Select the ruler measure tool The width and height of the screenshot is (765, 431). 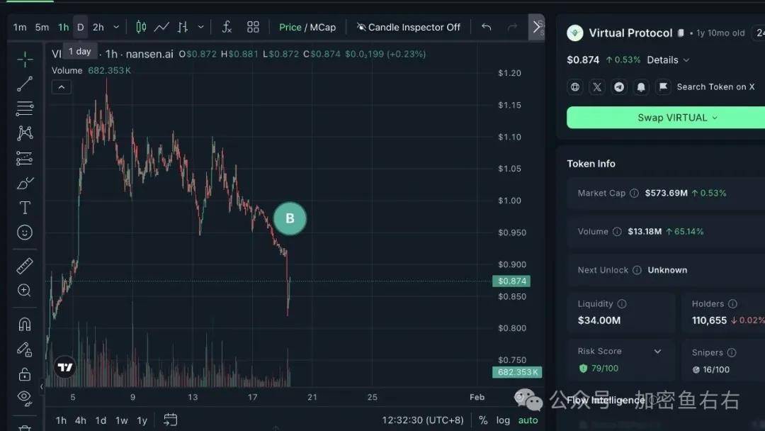(x=25, y=266)
